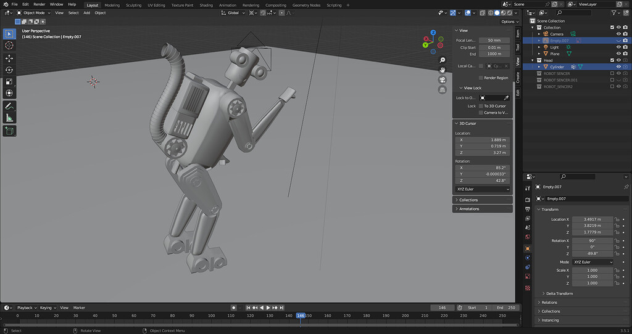The height and width of the screenshot is (334, 632).
Task: Enable Render Region checkbox
Action: tap(481, 78)
